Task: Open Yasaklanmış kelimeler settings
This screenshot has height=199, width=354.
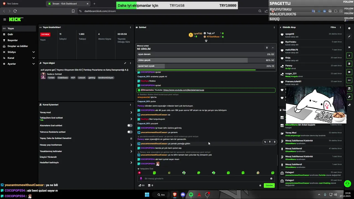Action: [x=86, y=151]
